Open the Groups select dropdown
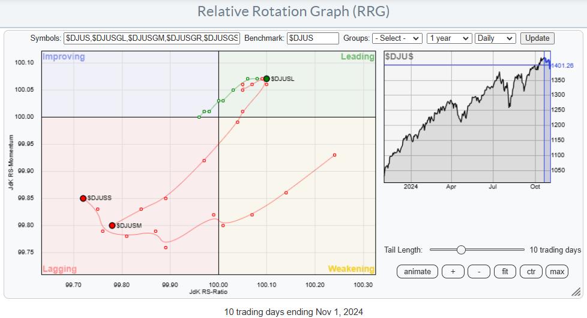 point(397,38)
